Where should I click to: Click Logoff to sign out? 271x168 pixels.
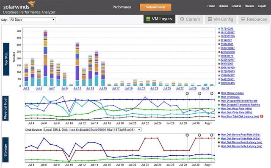pos(262,6)
